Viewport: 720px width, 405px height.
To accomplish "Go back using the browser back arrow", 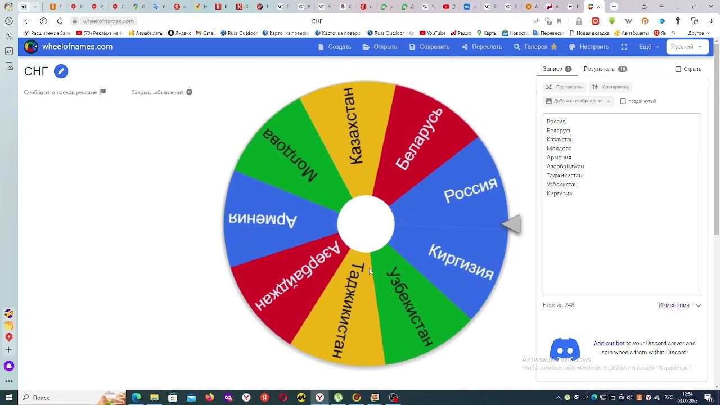I will (x=27, y=21).
